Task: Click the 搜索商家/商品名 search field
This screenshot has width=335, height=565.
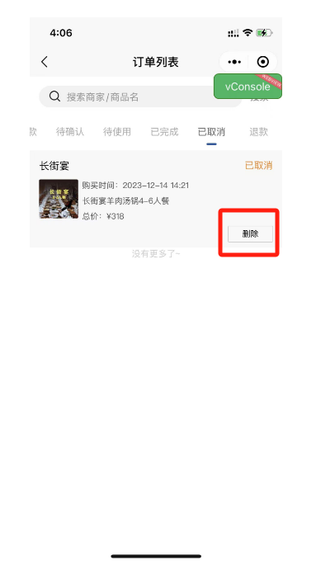Action: (140, 97)
